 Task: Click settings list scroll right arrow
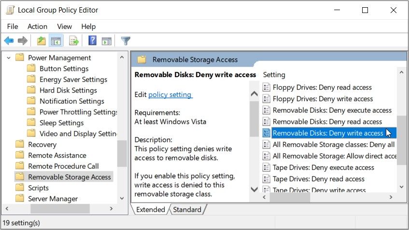(x=391, y=197)
